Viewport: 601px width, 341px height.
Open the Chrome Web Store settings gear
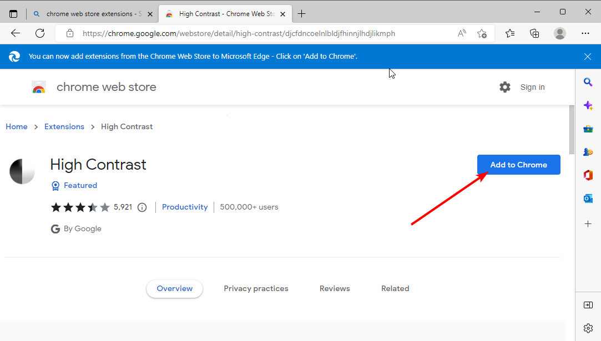(x=504, y=87)
